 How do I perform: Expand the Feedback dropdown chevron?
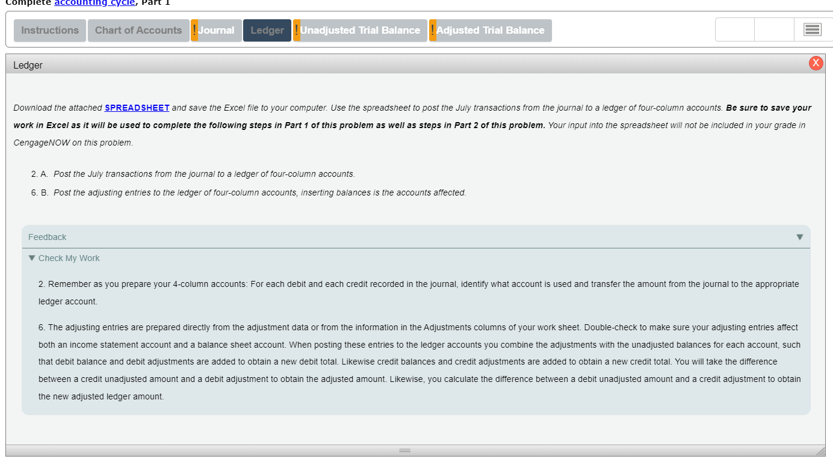coord(800,237)
